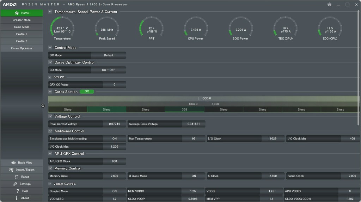The width and height of the screenshot is (361, 202).
Task: Open Settings via the gear icon
Action: tap(15, 184)
